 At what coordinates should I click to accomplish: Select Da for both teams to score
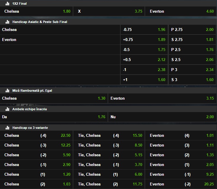tap(54, 117)
